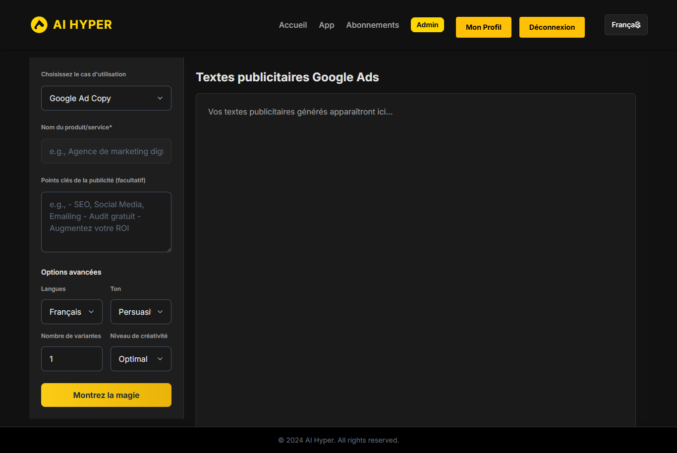Click the chevron in the use case selector
This screenshot has width=677, height=453.
(160, 98)
